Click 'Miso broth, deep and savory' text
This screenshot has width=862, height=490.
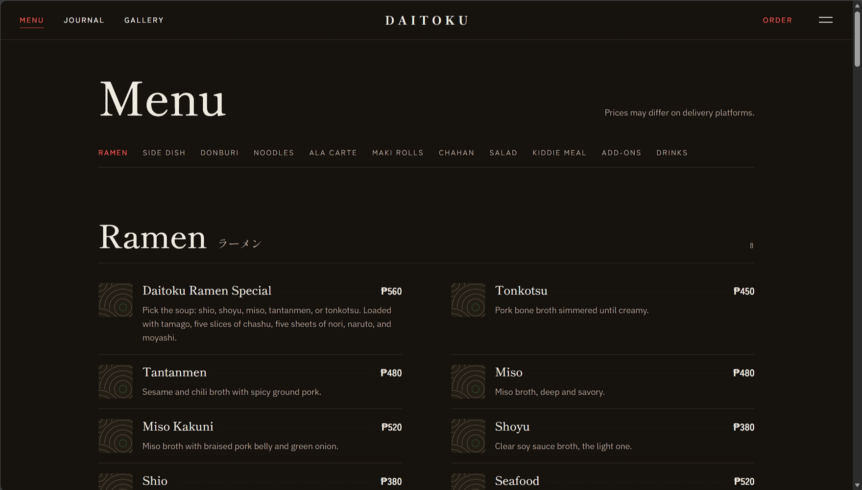tap(550, 392)
